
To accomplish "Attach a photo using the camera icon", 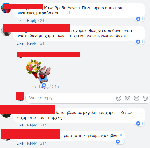I will tap(128, 98).
